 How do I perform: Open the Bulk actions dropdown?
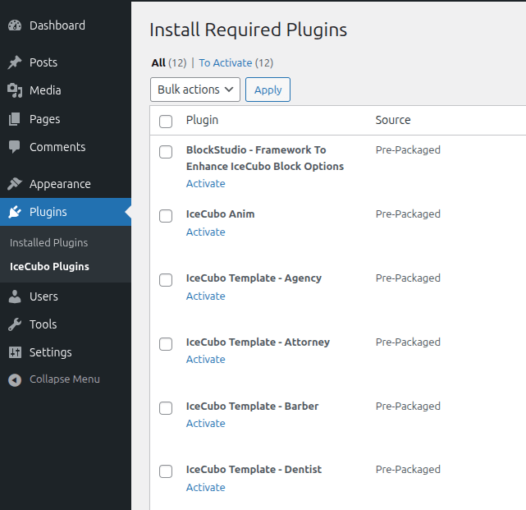tap(195, 90)
